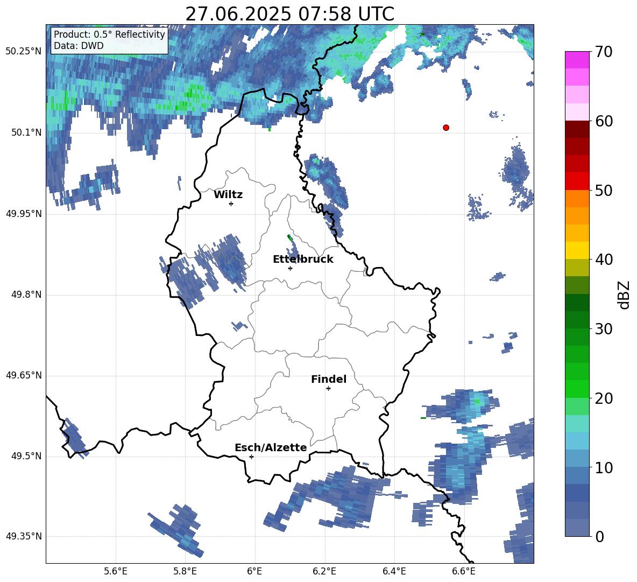The width and height of the screenshot is (637, 582).
Task: Click the 30 tick on the colorbar
Action: tap(603, 329)
